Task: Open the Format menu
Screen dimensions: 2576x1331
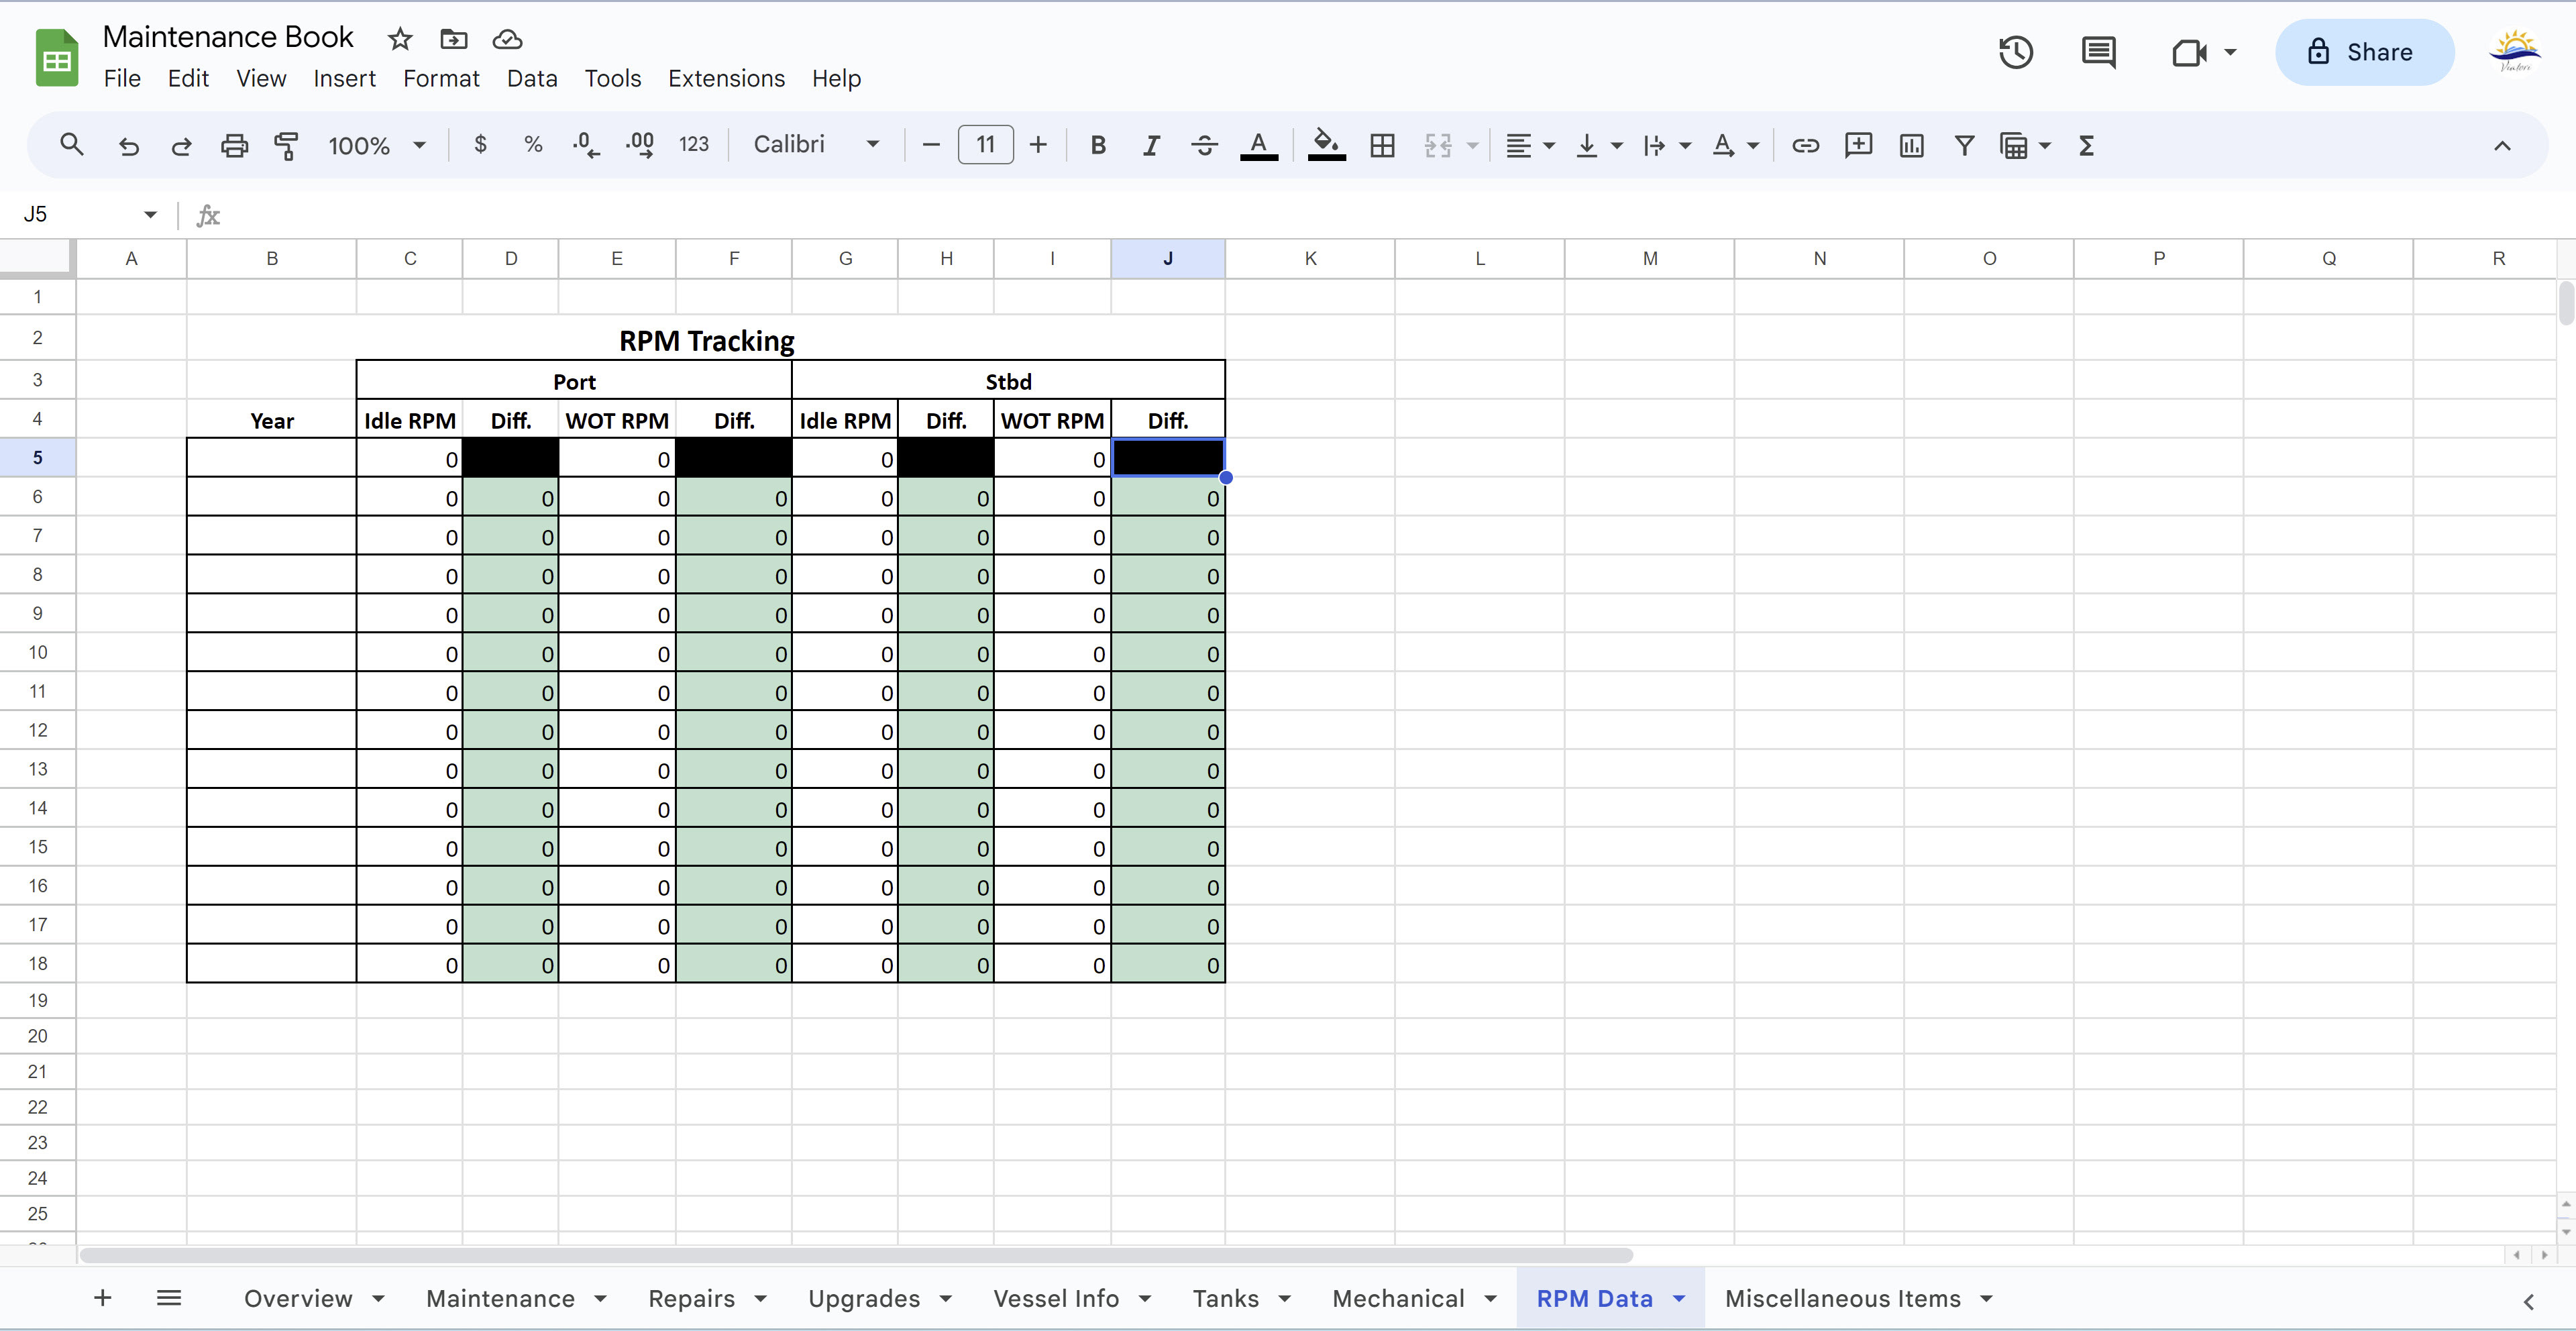Action: (441, 78)
